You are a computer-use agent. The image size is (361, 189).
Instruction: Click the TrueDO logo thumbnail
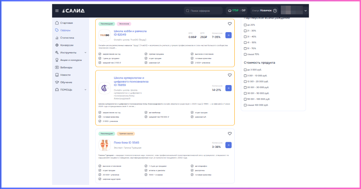tap(105, 35)
